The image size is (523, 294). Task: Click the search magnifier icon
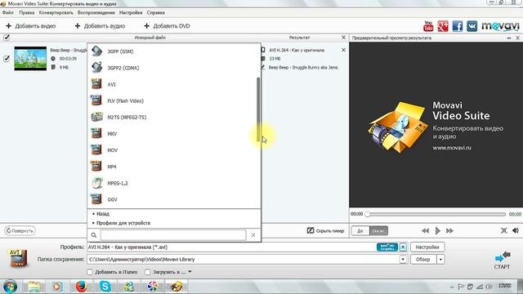(94, 235)
